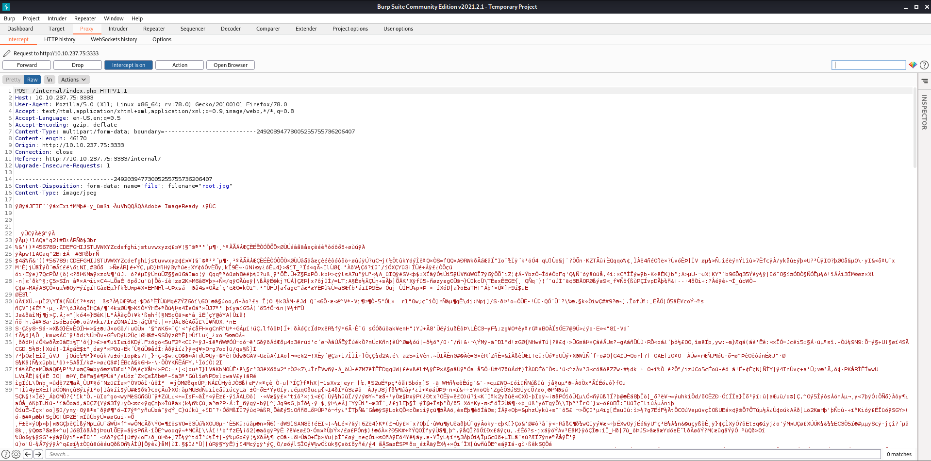The height and width of the screenshot is (461, 931).
Task: Open the Action menu button
Action: [180, 65]
